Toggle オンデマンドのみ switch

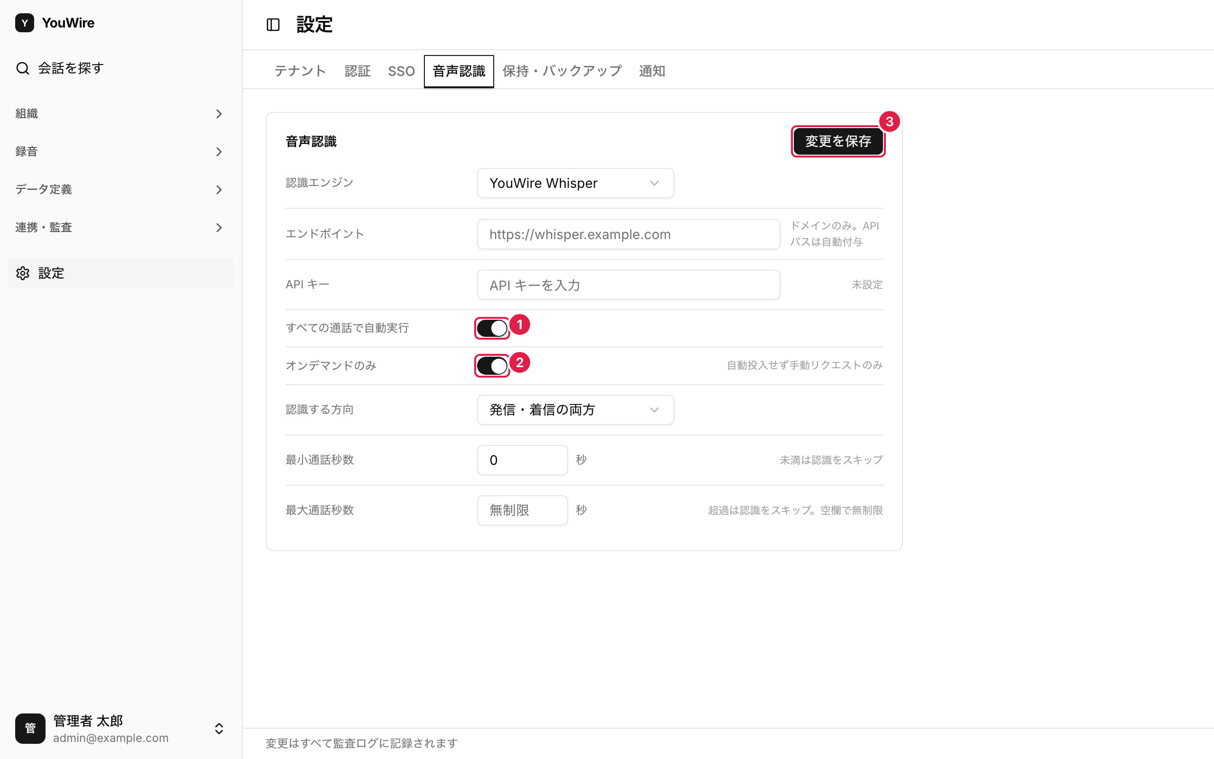pos(492,366)
